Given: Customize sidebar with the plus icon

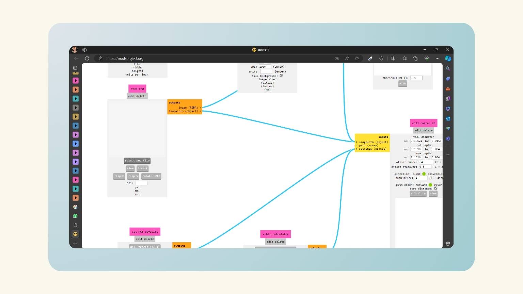Looking at the screenshot, I should tap(448, 154).
